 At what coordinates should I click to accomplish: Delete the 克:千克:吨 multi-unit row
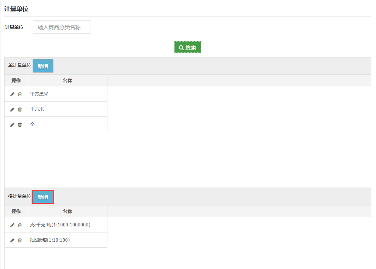point(20,225)
